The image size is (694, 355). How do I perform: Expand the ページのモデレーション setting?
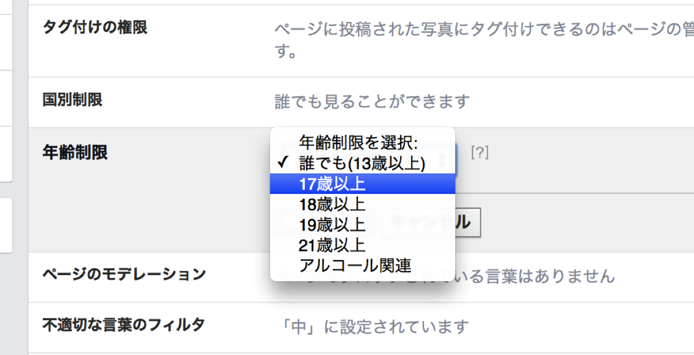pos(361,276)
